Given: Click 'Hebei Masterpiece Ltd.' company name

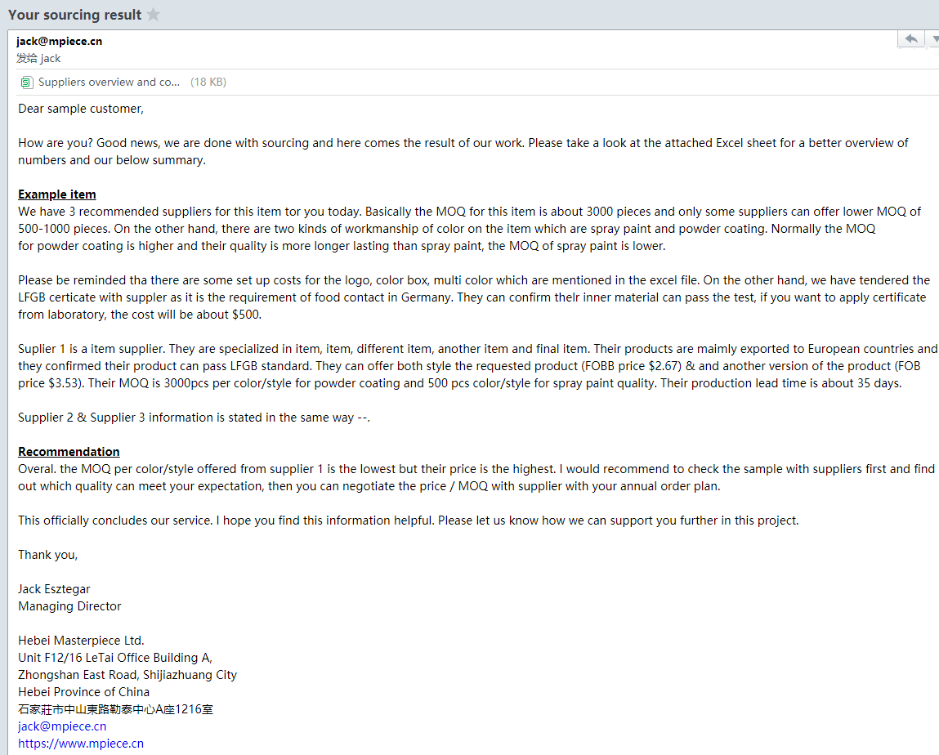Looking at the screenshot, I should (x=81, y=641).
